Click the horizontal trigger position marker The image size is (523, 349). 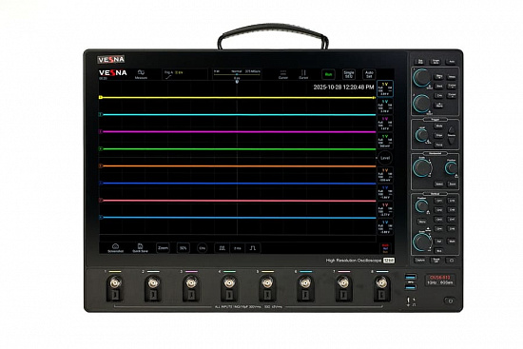point(237,81)
